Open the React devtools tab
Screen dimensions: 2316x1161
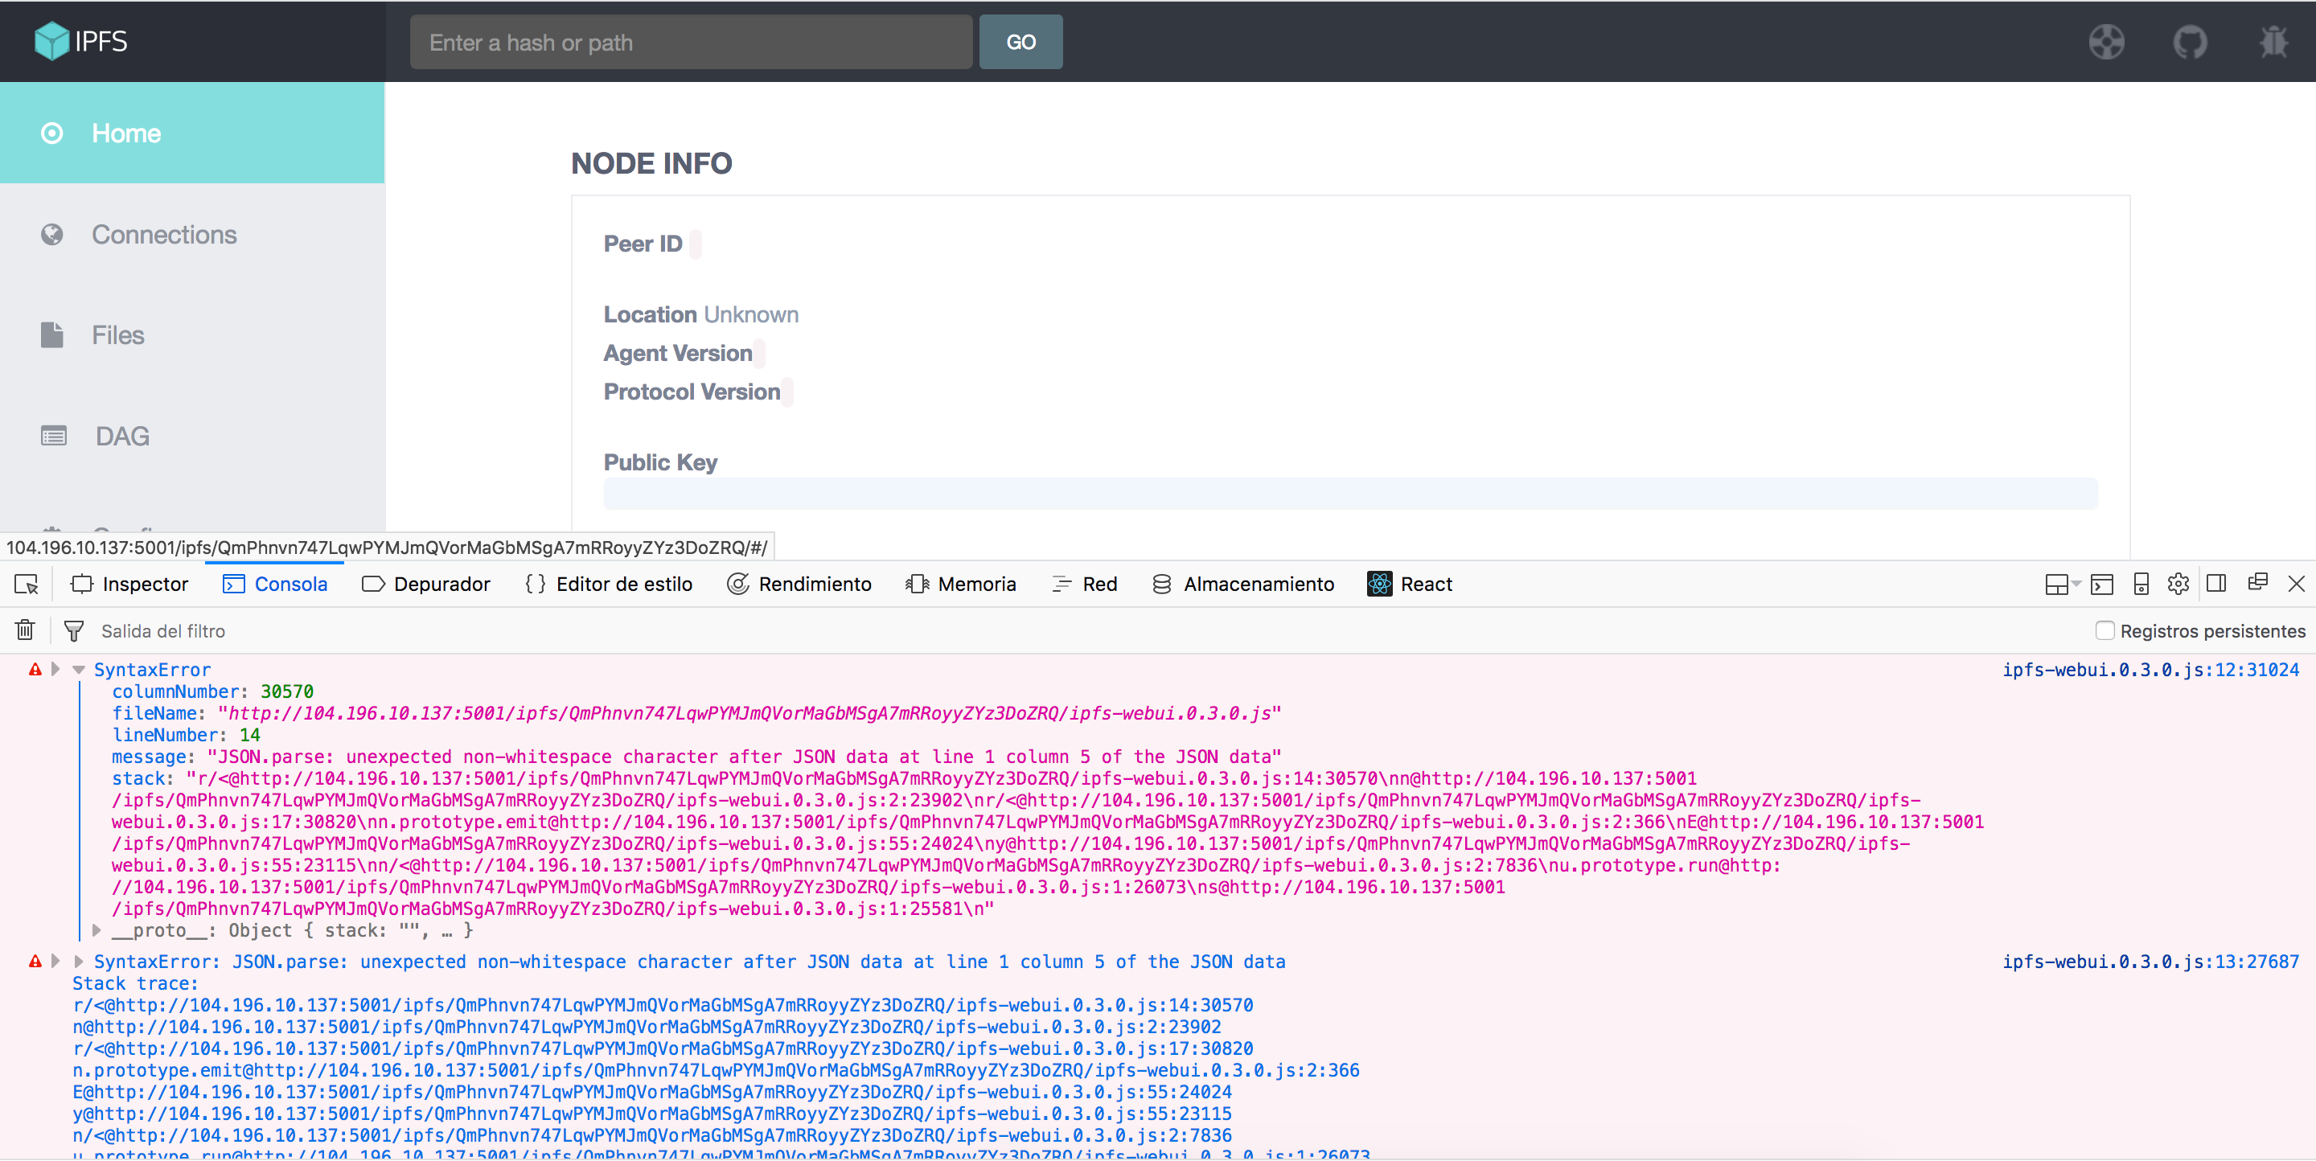click(x=1410, y=583)
